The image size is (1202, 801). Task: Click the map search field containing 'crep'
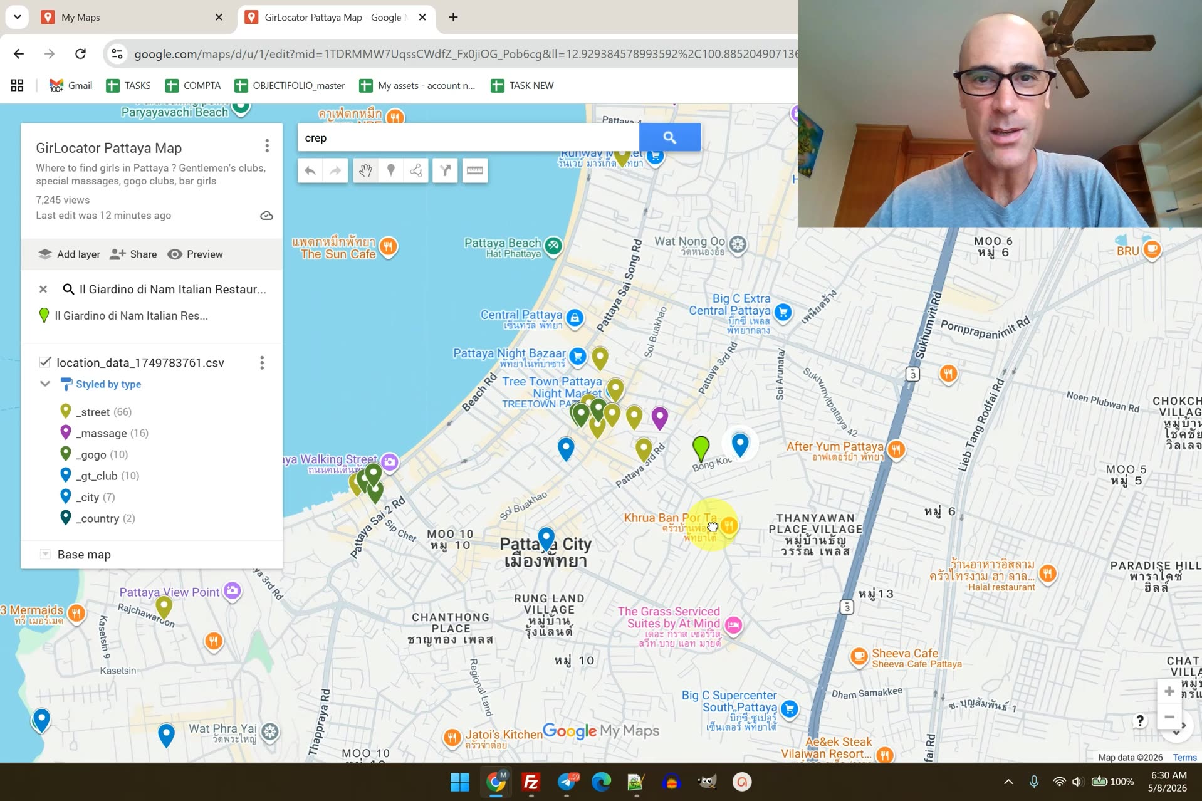(x=468, y=137)
